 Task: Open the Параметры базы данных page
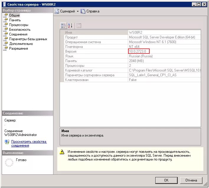tap(28, 39)
